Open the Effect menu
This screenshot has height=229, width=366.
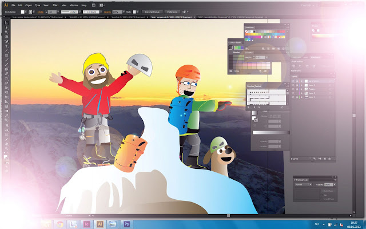(x=55, y=5)
